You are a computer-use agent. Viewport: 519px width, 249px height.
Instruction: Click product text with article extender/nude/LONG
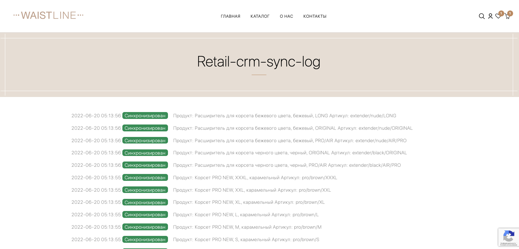(x=285, y=116)
